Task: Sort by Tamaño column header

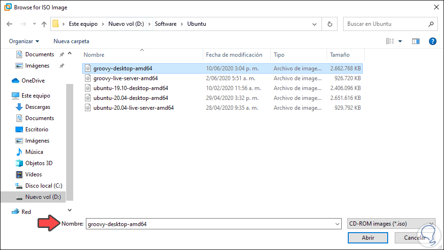Action: click(x=339, y=55)
